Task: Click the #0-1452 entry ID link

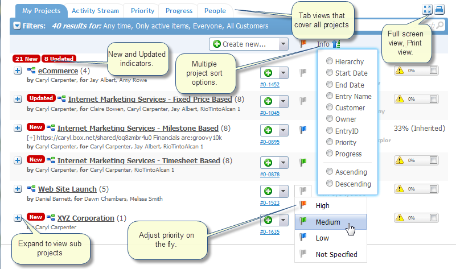Action: click(x=270, y=84)
